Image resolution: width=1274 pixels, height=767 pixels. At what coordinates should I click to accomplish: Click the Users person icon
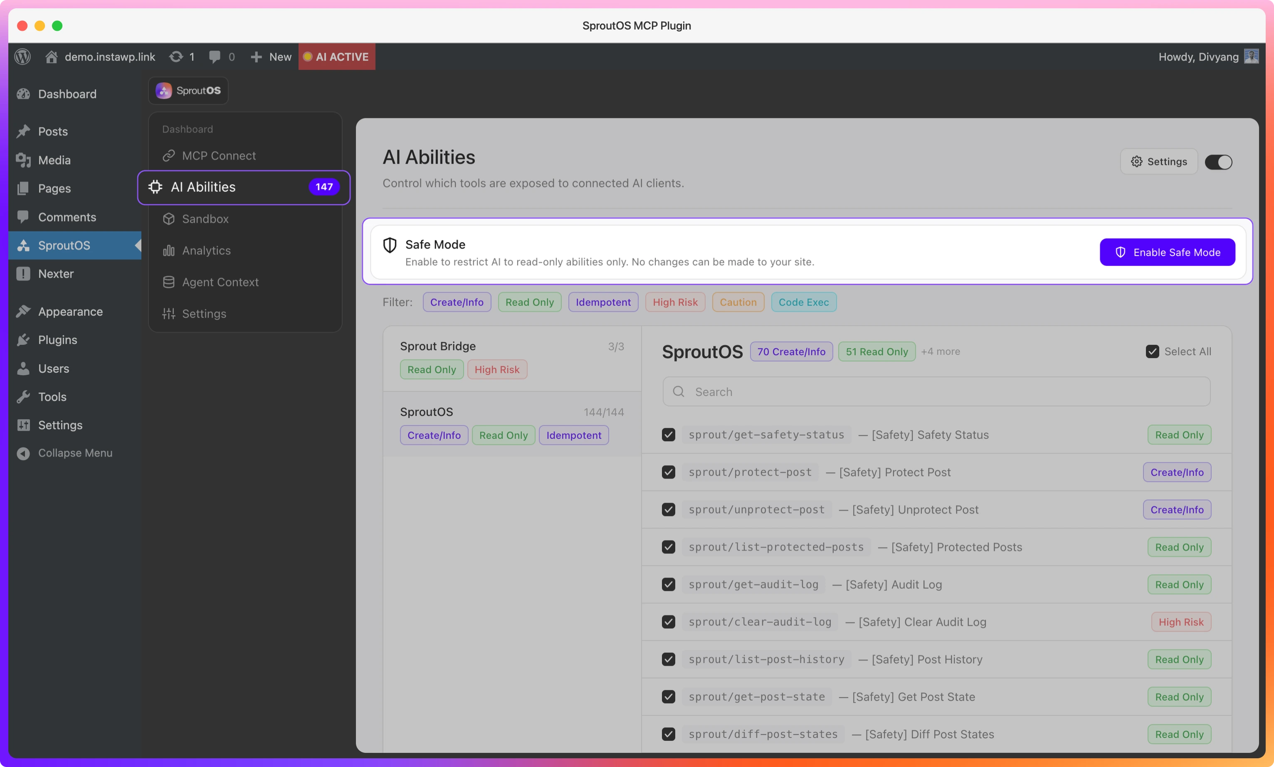(23, 368)
